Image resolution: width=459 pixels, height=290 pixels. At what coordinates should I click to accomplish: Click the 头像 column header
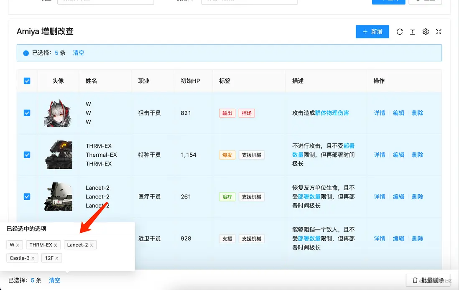pyautogui.click(x=58, y=81)
